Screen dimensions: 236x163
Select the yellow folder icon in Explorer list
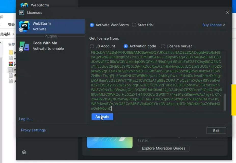[11, 52]
